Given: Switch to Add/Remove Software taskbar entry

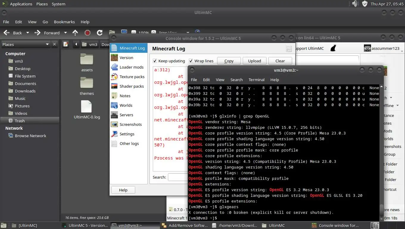Looking at the screenshot, I should [185, 225].
